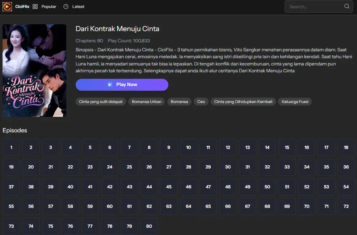Image resolution: width=357 pixels, height=235 pixels.
Task: Open the final episode 80
Action: coord(149,226)
